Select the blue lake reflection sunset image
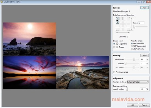Viewport: 151px width, 108px height. pyautogui.click(x=29, y=73)
